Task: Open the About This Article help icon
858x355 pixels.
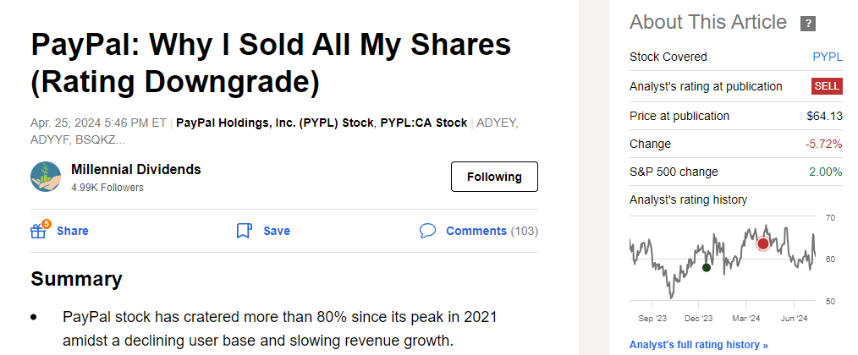Action: click(x=808, y=24)
